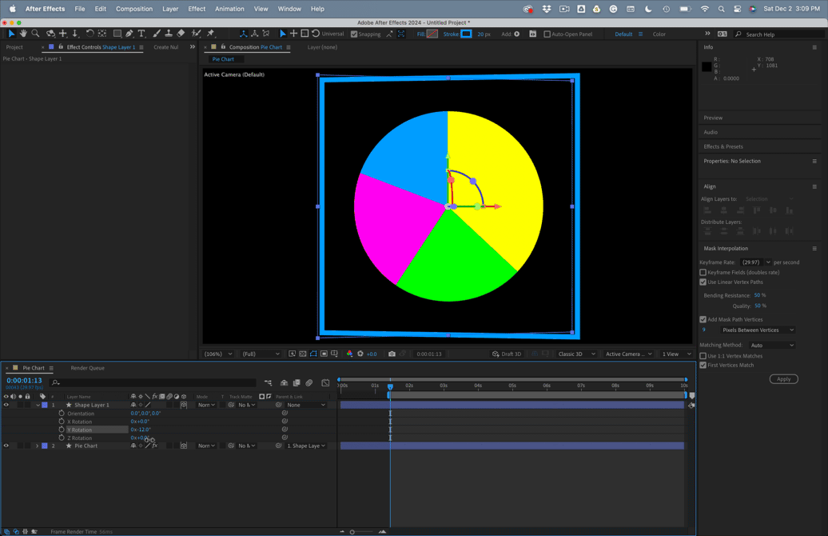Open the (Full) resolution dropdown

pyautogui.click(x=261, y=354)
